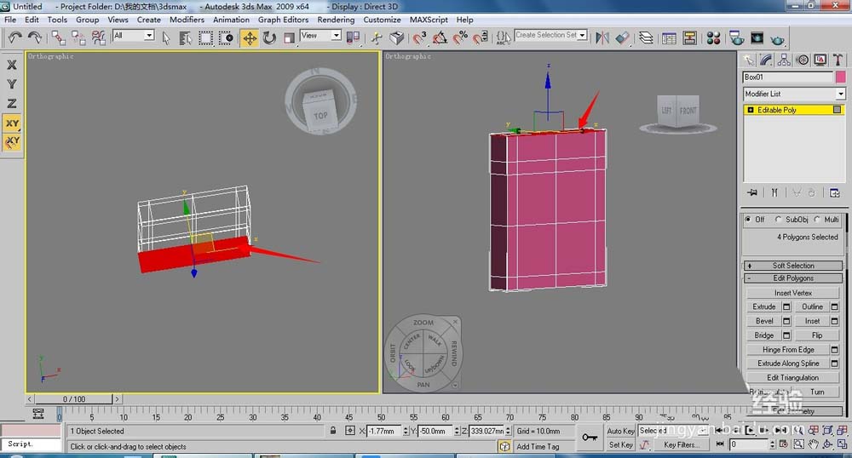Click the Auto Key button
Image resolution: width=852 pixels, height=458 pixels.
pyautogui.click(x=620, y=431)
